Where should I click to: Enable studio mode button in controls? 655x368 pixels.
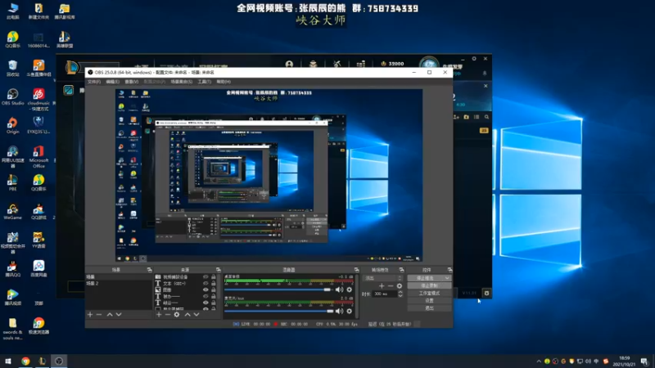[429, 294]
